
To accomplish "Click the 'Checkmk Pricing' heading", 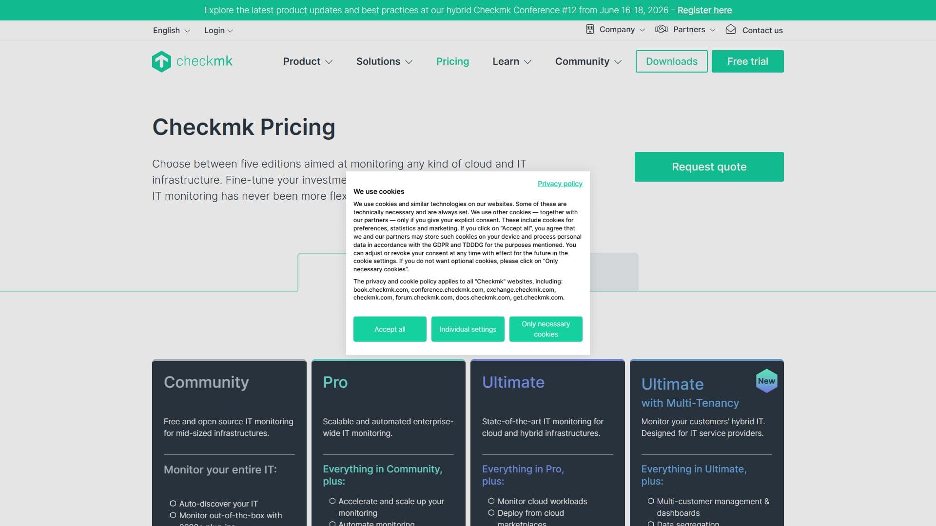I will pyautogui.click(x=243, y=127).
